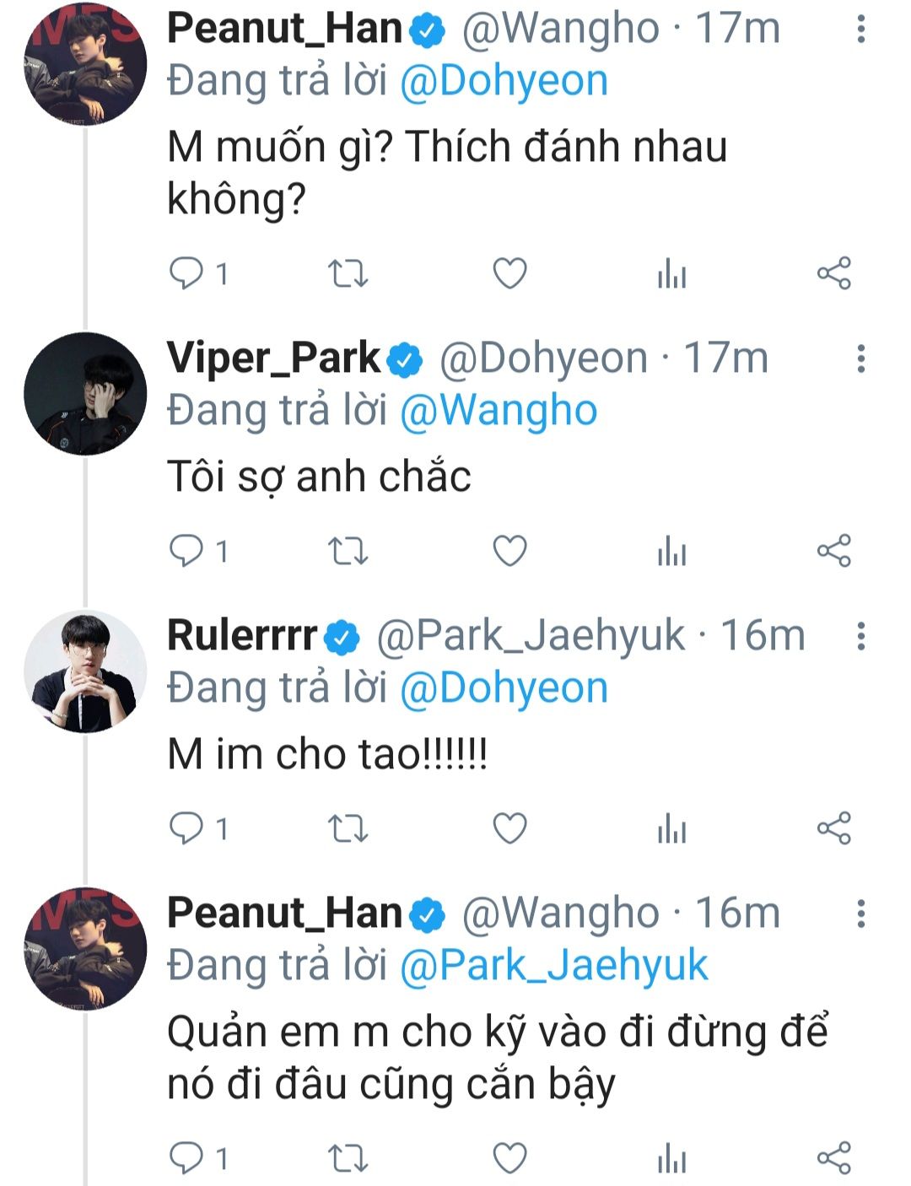View analytics for Peanut_Han's "M muốn gì" tweet
Image resolution: width=911 pixels, height=1186 pixels.
pyautogui.click(x=671, y=273)
